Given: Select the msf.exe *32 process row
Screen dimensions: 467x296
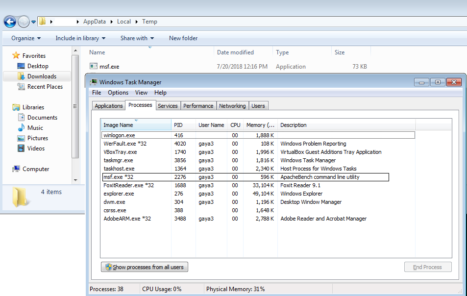Looking at the screenshot, I should click(245, 177).
